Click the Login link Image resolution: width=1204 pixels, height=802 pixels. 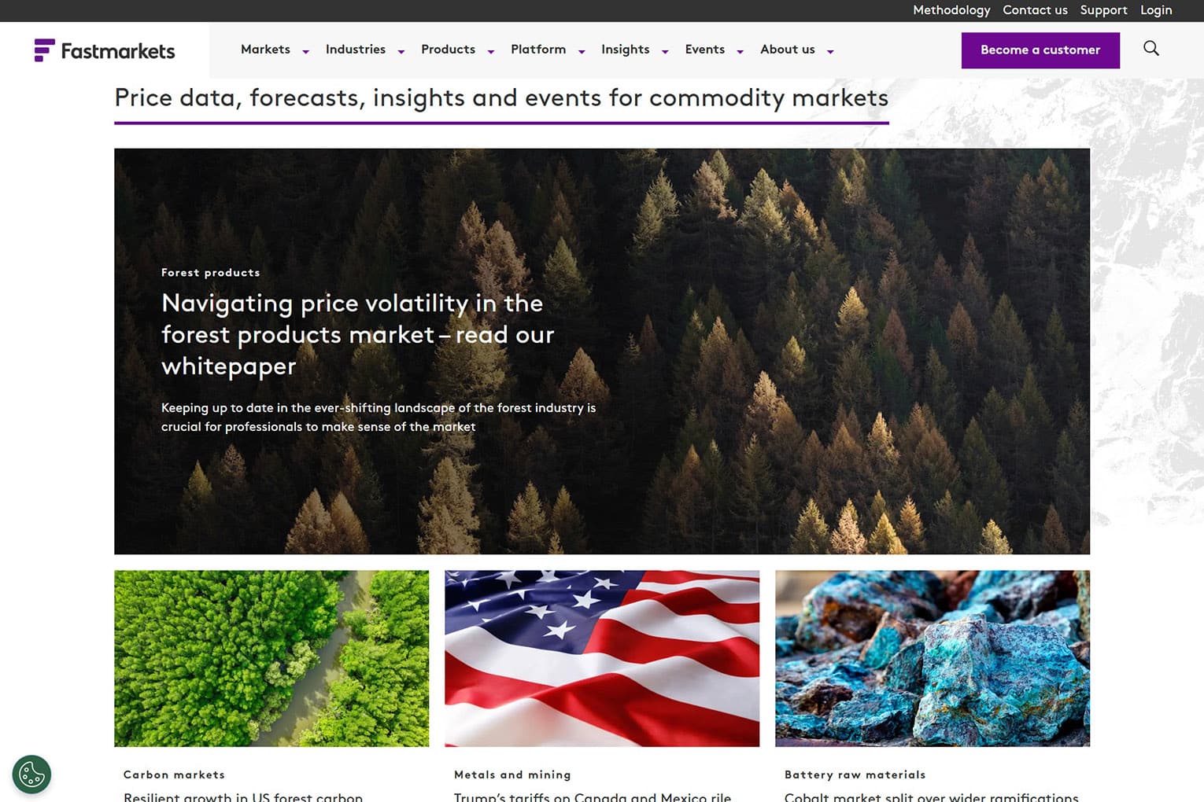pyautogui.click(x=1156, y=10)
